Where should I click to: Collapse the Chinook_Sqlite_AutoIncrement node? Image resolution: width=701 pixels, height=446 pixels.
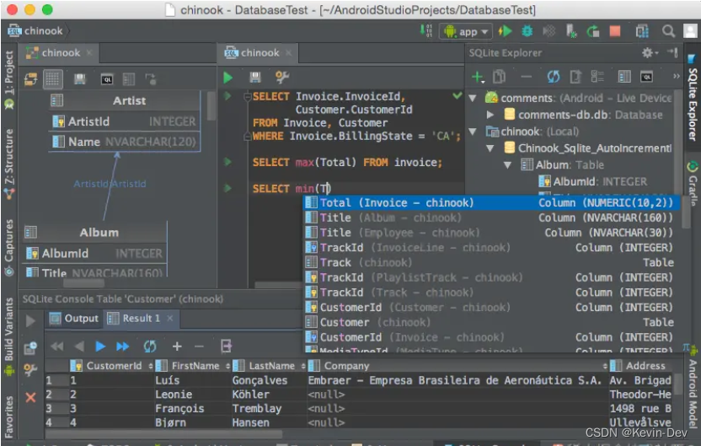click(x=490, y=148)
